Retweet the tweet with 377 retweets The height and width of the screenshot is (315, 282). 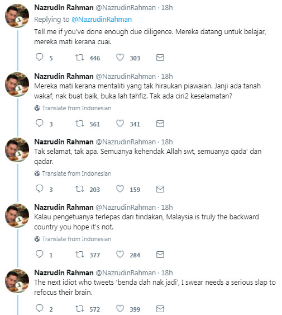tap(80, 255)
